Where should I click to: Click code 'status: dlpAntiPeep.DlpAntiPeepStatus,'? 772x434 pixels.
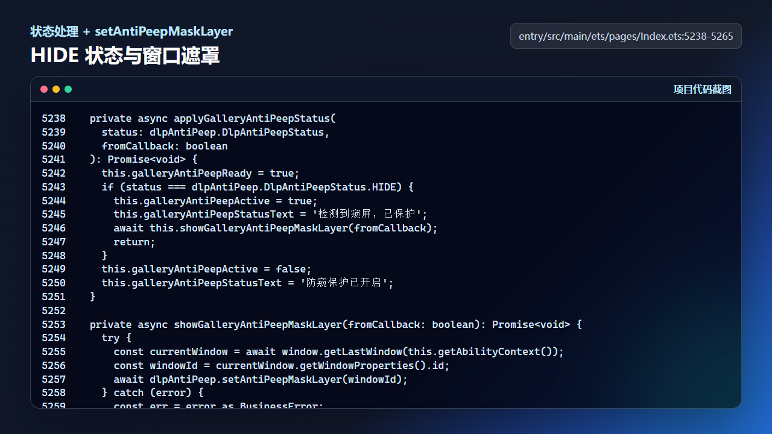pyautogui.click(x=216, y=132)
